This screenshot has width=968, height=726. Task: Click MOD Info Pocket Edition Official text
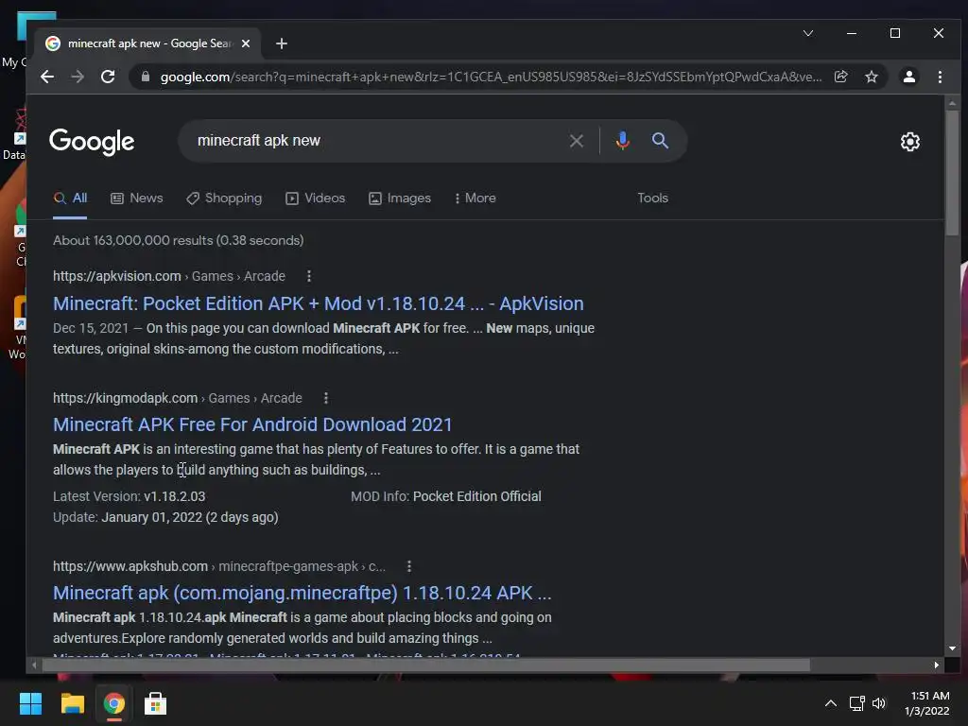click(x=446, y=496)
